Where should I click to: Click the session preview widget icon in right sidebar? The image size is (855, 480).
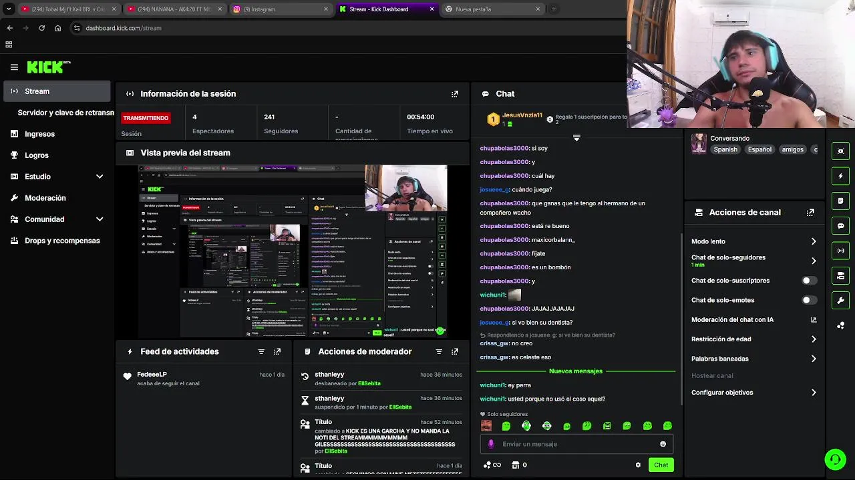pyautogui.click(x=841, y=151)
